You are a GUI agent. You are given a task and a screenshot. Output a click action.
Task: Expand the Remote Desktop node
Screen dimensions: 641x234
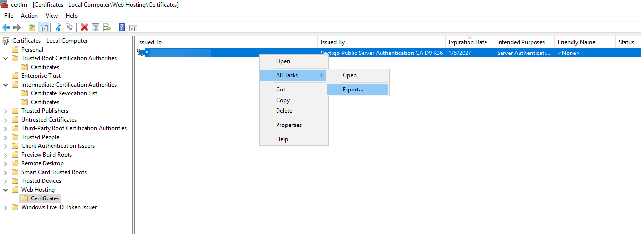[x=6, y=163]
